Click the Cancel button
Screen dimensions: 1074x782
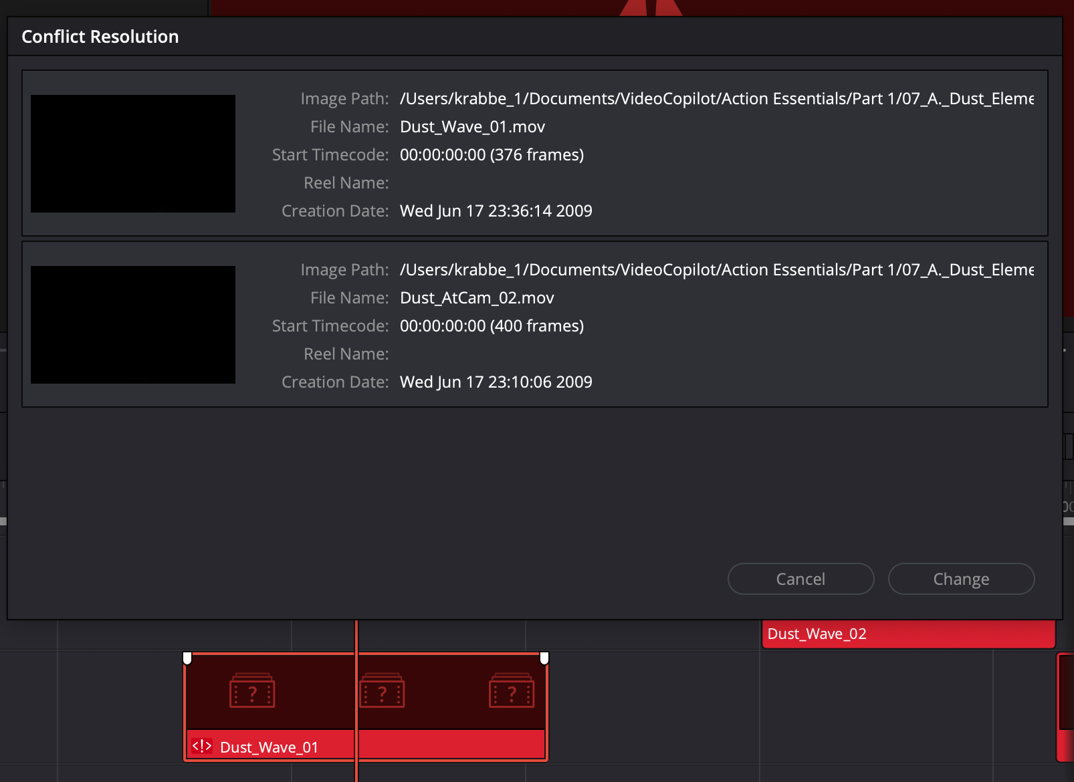point(800,579)
